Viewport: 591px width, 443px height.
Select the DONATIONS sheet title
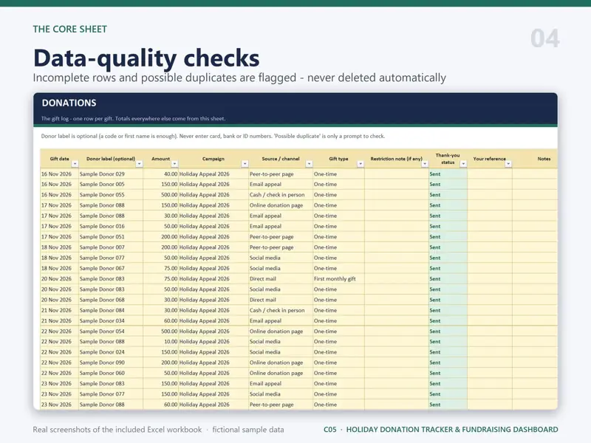tap(69, 103)
